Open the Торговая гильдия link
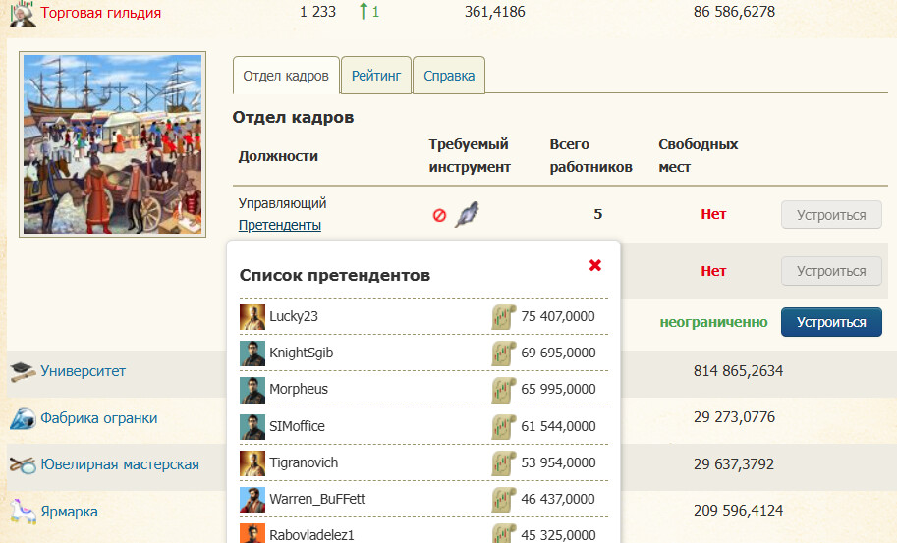The height and width of the screenshot is (543, 897). tap(100, 13)
